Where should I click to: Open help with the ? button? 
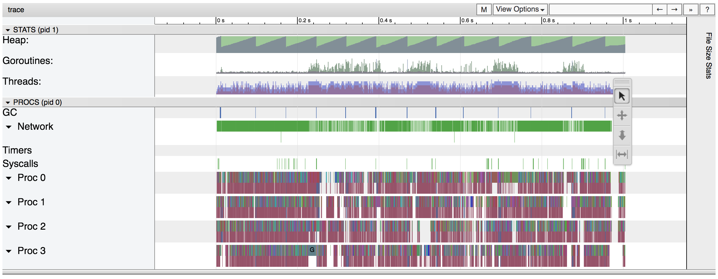[x=708, y=9]
